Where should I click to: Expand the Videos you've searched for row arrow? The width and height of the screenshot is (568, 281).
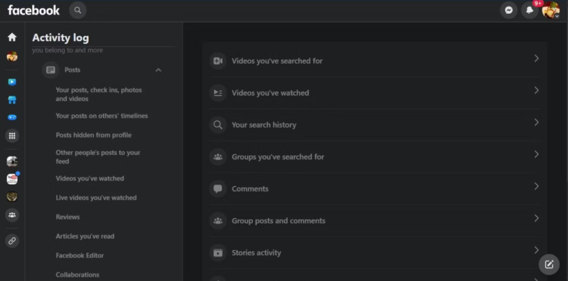pos(536,58)
